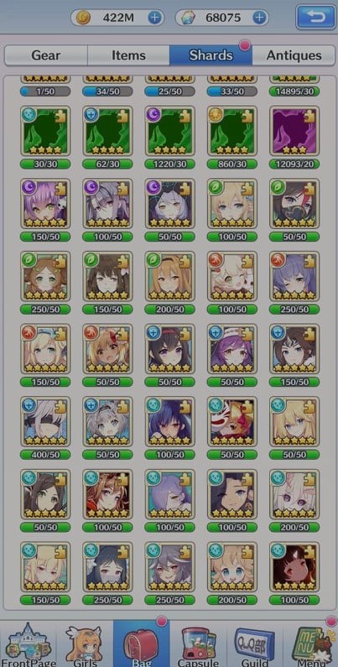Switch to the Gear tab
338x667 pixels.
(x=46, y=55)
